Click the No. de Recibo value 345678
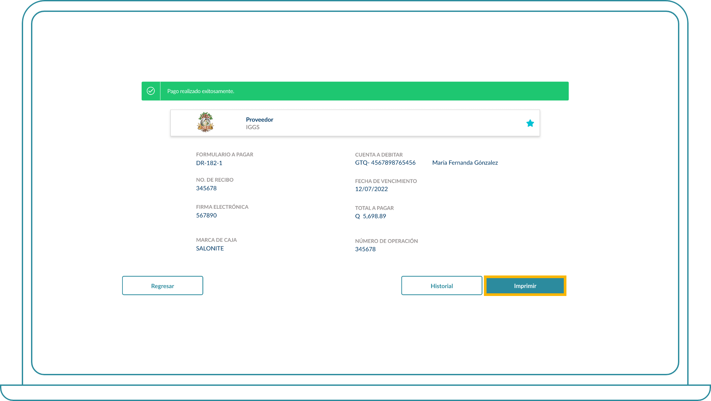 [x=206, y=188]
